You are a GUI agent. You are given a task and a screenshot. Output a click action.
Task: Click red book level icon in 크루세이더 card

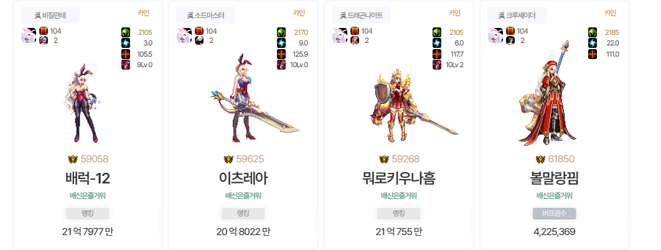[510, 30]
